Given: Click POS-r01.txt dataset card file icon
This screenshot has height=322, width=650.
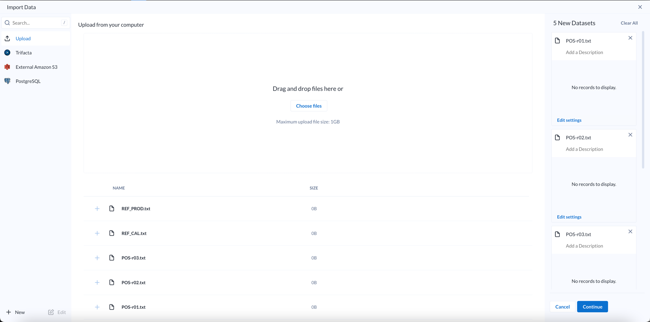Looking at the screenshot, I should (x=558, y=41).
